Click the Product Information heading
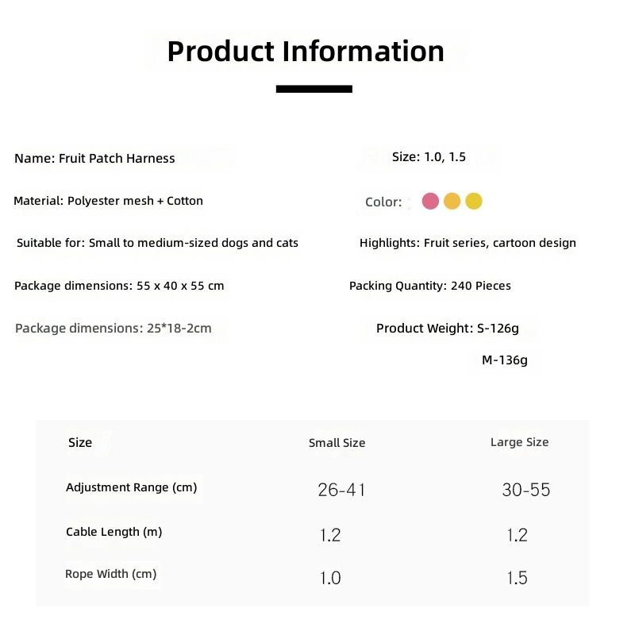The height and width of the screenshot is (635, 635). [x=306, y=52]
